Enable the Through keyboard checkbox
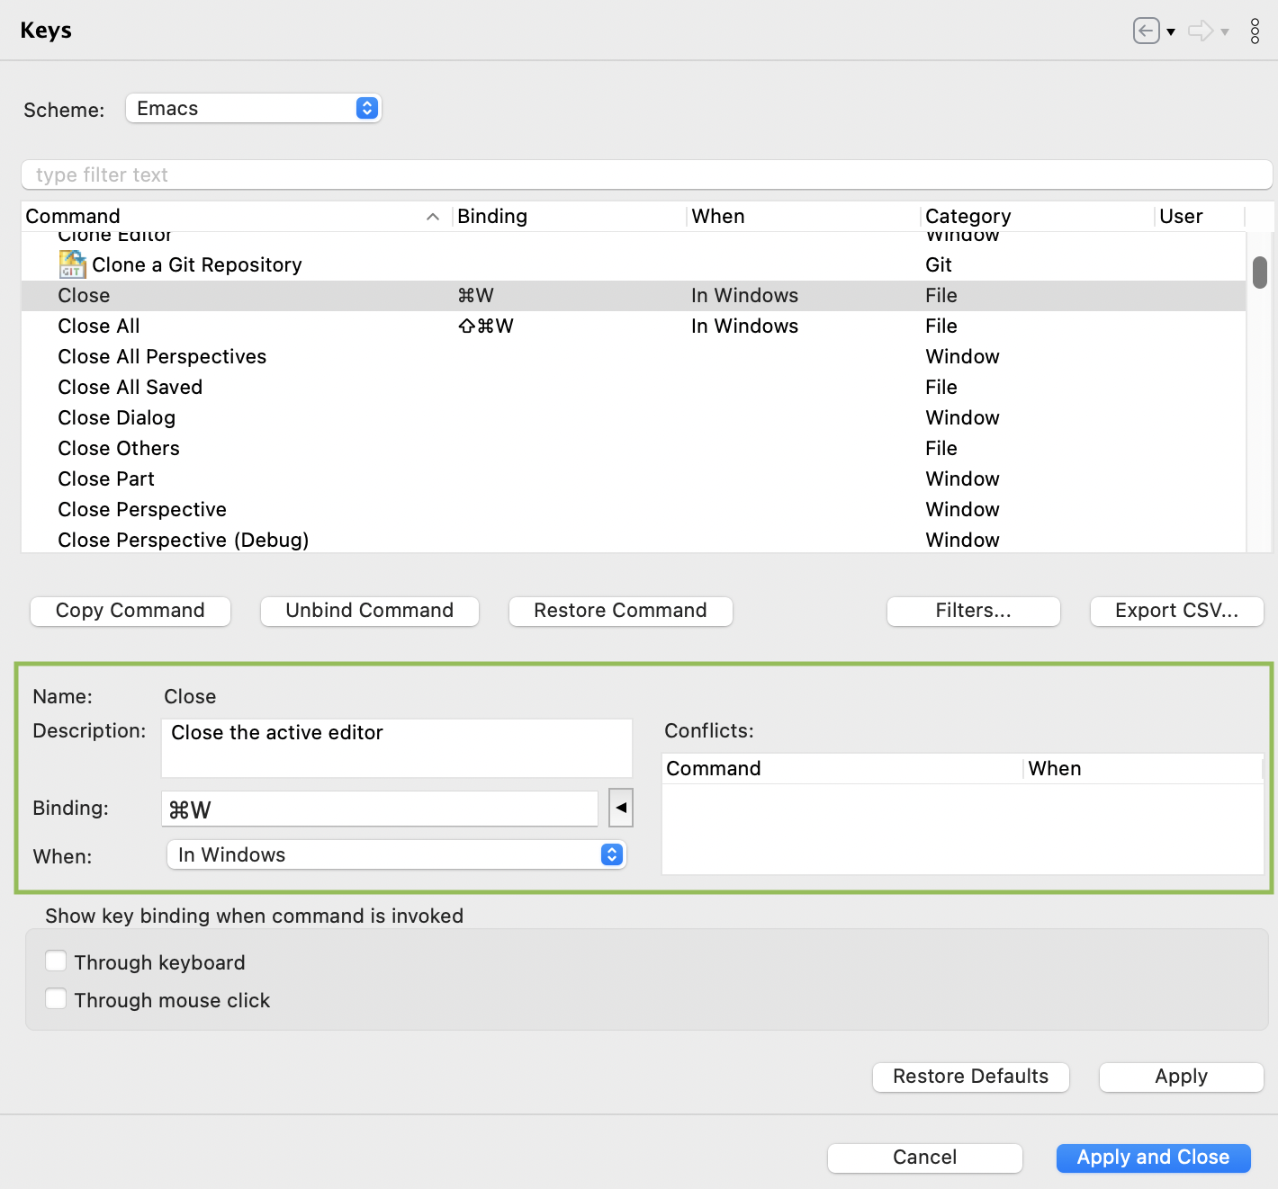Screen dimensions: 1278x1189 [56, 961]
